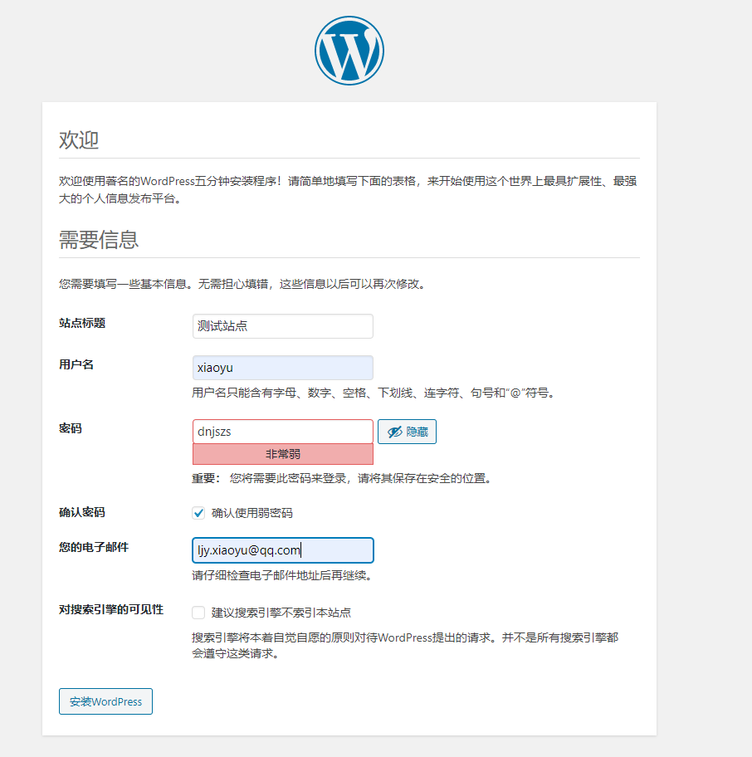Image resolution: width=752 pixels, height=757 pixels.
Task: Click the 需要信息 heading
Action: [99, 239]
